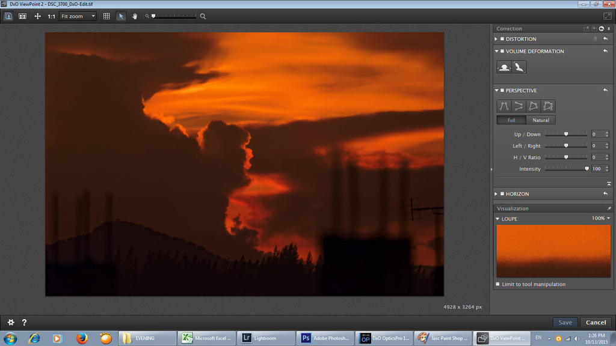
Task: Toggle the grid overlay icon
Action: tap(106, 16)
